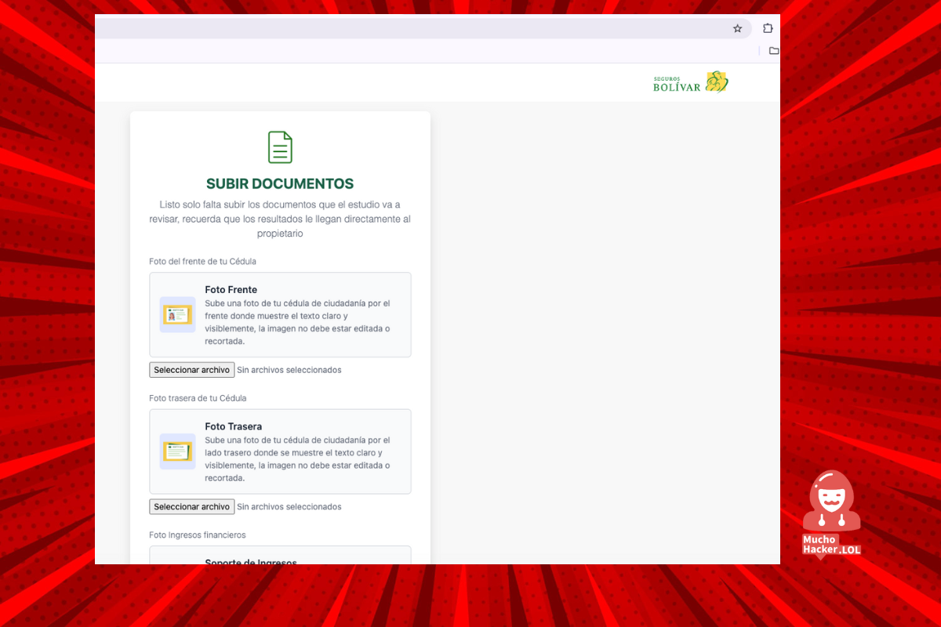Screen dimensions: 941x627
Task: Click the Soporte de Ingresos title
Action: [251, 563]
